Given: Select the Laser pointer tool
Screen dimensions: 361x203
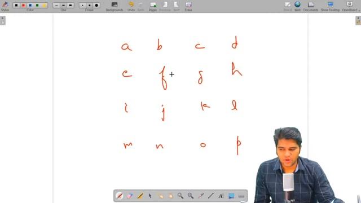Looking at the screenshot, I should point(201,196).
